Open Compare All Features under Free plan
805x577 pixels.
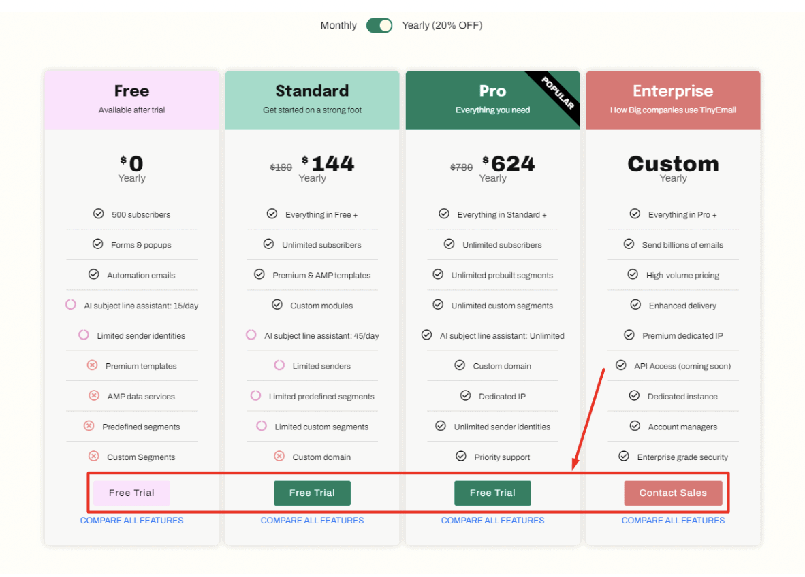point(131,521)
